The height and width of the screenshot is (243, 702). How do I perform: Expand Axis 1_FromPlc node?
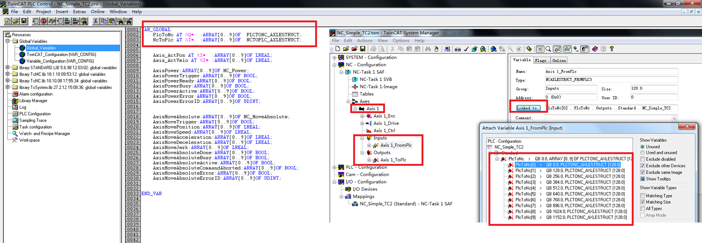(369, 145)
